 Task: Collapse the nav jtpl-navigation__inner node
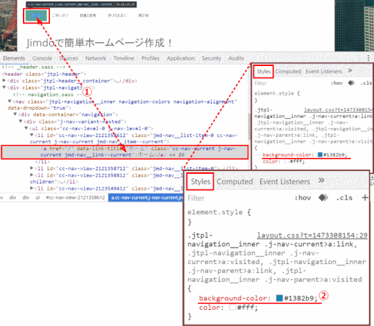coord(10,101)
